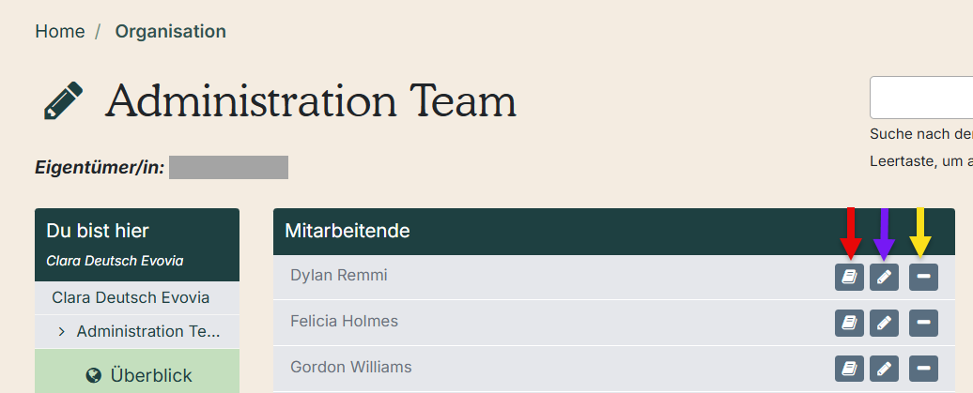Open Gordon Williams's name entry
The image size is (973, 393).
351,367
